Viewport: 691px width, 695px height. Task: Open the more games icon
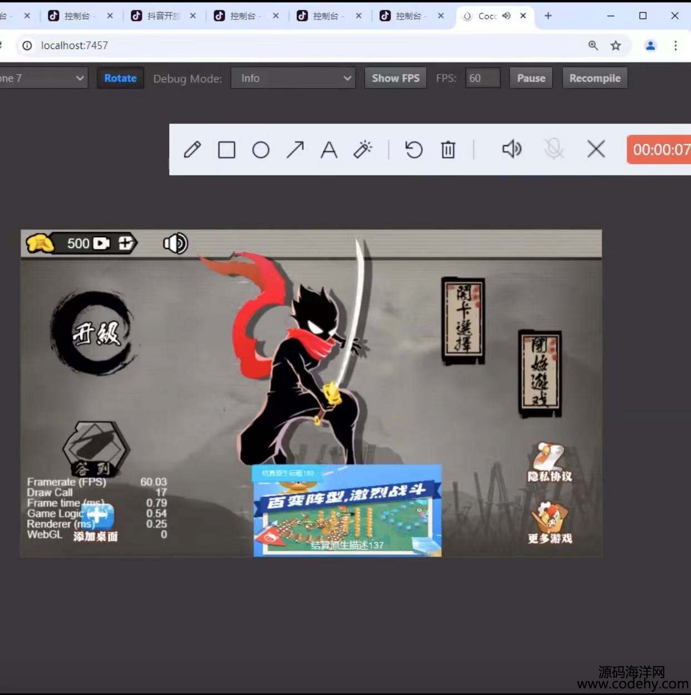click(550, 522)
